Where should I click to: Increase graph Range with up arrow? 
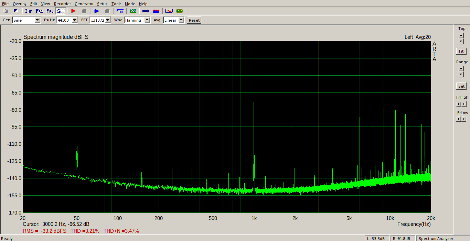point(461,68)
